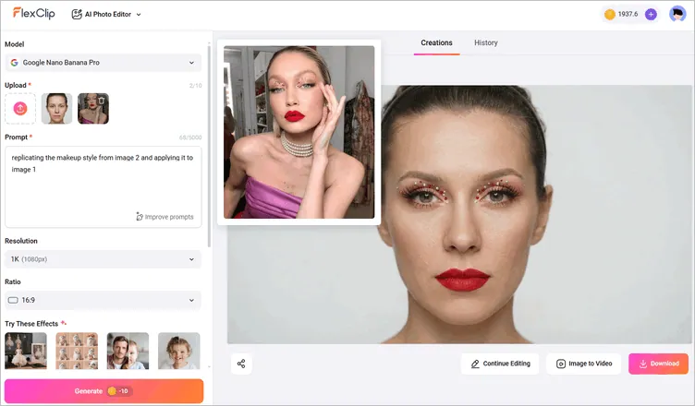Click the left panel scrollbar

click(x=209, y=146)
